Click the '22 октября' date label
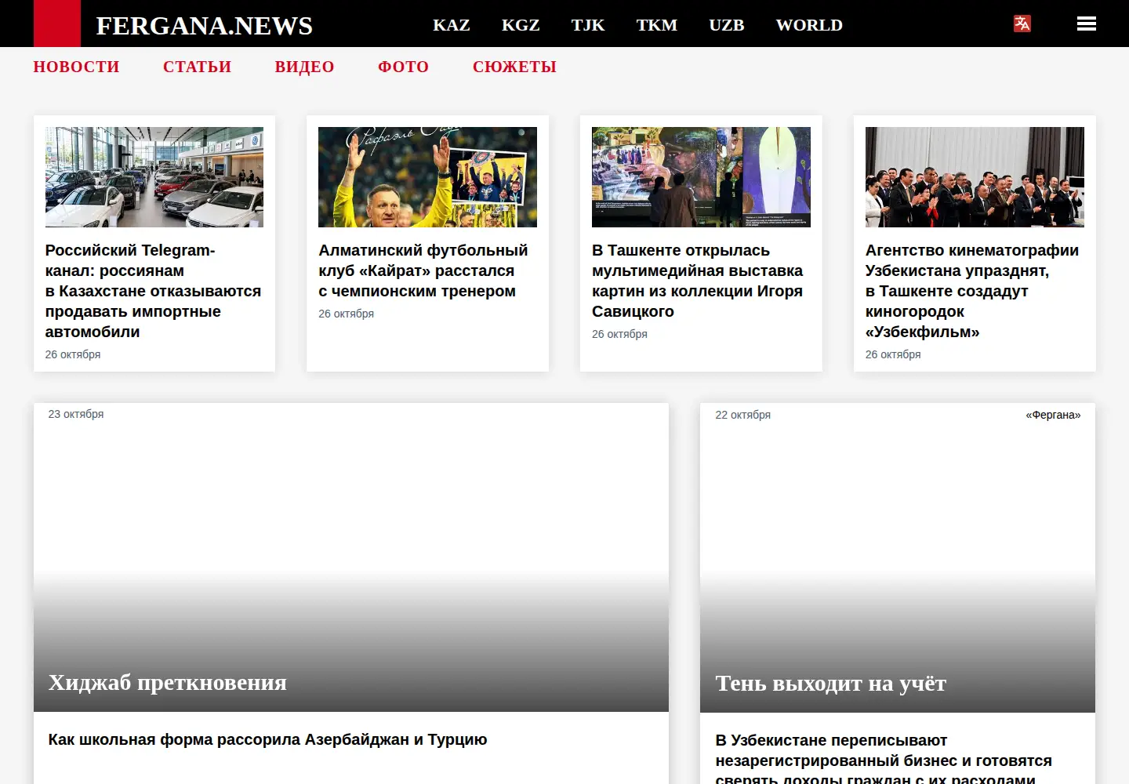Screen dimensions: 1129x784 coord(743,415)
